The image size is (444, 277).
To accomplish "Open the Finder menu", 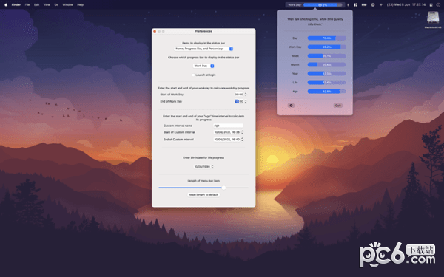I will coord(16,5).
